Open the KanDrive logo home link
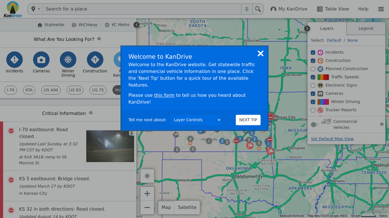Screen dimensions: 389x218 [13, 9]
